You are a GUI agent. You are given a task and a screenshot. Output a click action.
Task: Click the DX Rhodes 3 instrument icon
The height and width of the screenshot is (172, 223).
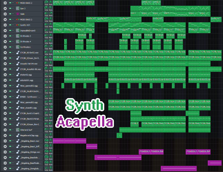(x=18, y=36)
